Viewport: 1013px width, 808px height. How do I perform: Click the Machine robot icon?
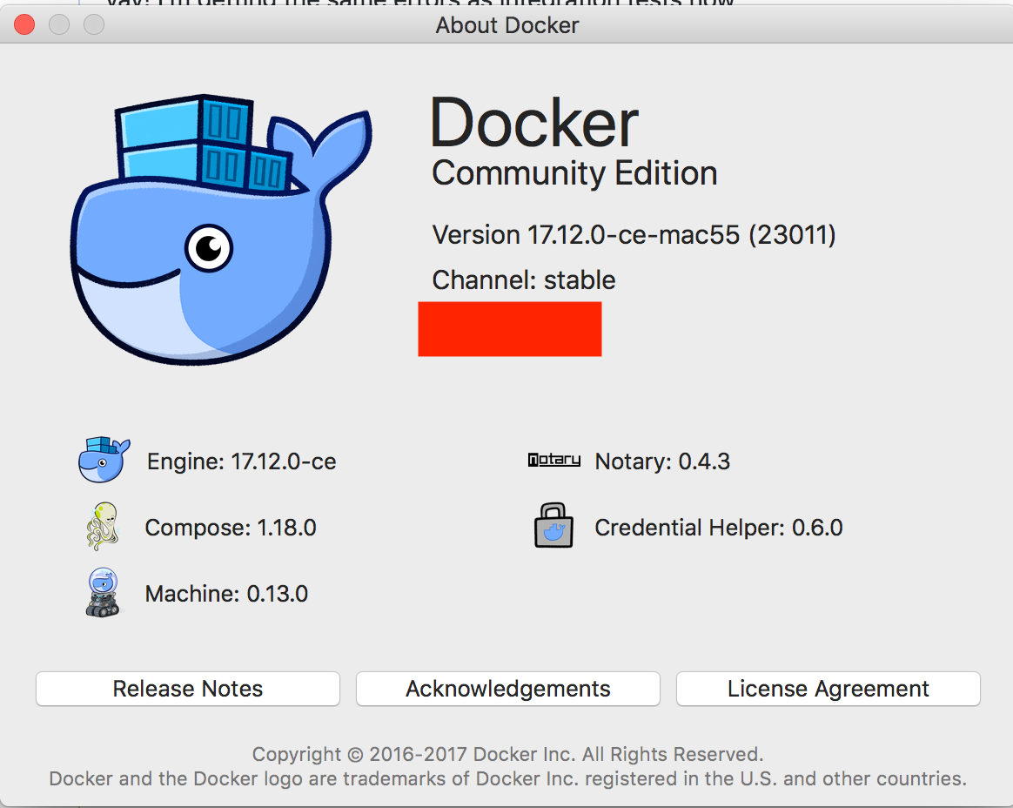coord(103,592)
